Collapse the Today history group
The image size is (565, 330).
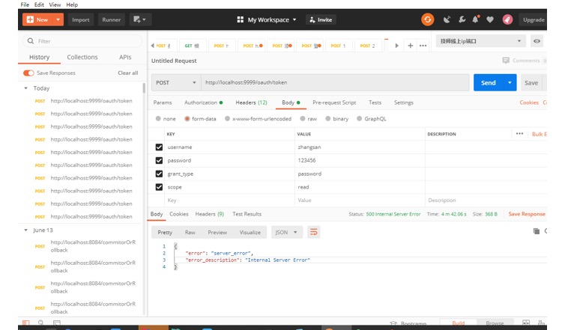point(26,88)
